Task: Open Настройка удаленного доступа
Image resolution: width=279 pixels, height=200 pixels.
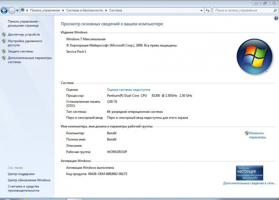Action: [25, 43]
